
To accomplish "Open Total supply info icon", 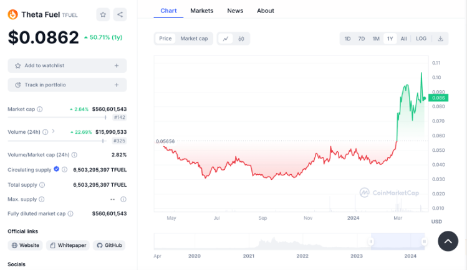I will tap(42, 185).
